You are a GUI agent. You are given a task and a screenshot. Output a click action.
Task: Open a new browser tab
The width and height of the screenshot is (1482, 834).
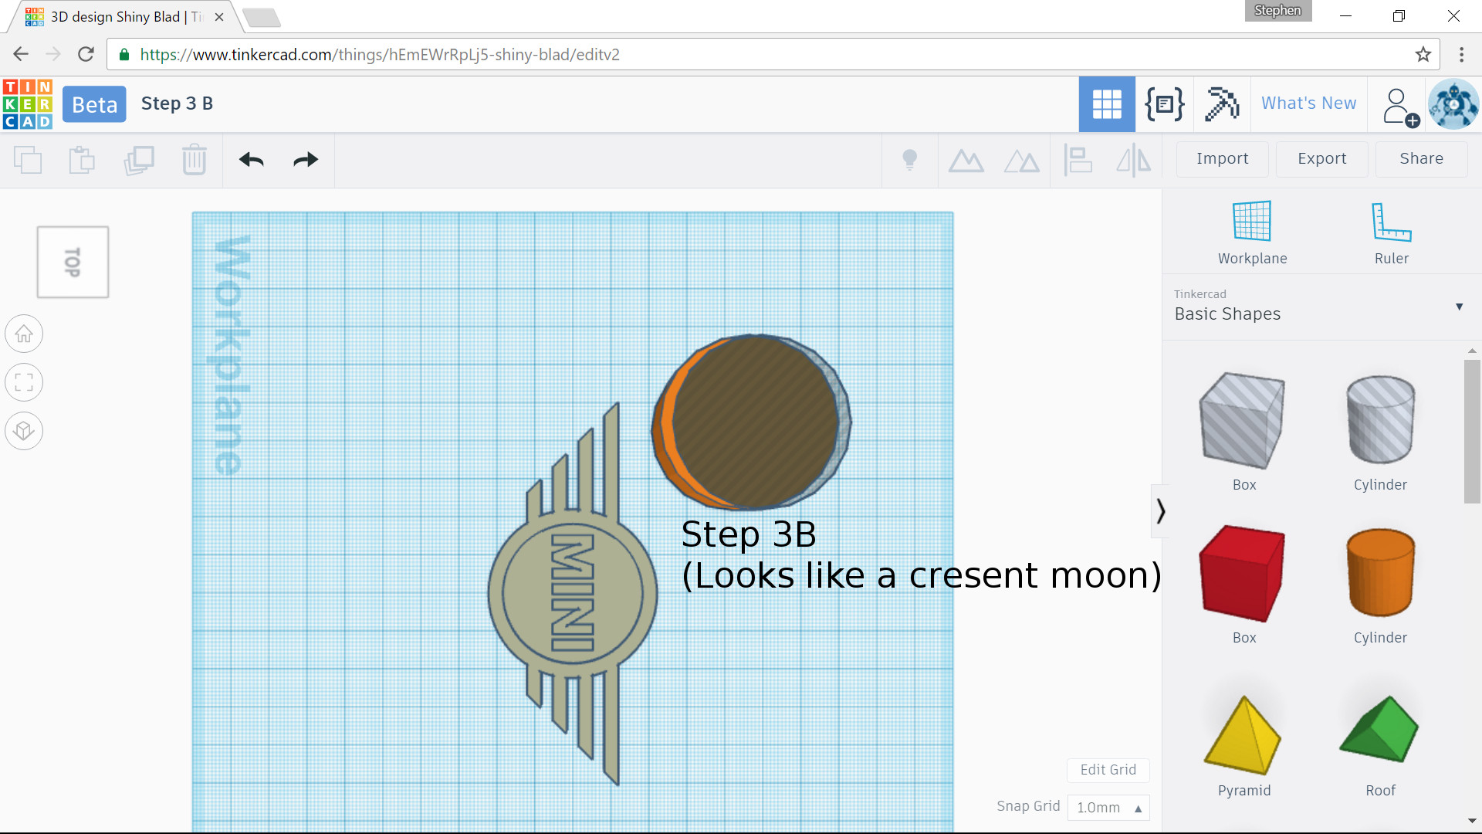click(262, 17)
